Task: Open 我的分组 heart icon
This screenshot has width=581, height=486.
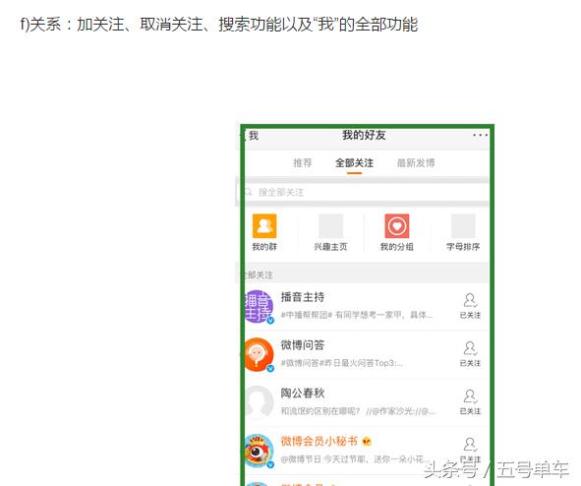Action: pyautogui.click(x=397, y=225)
